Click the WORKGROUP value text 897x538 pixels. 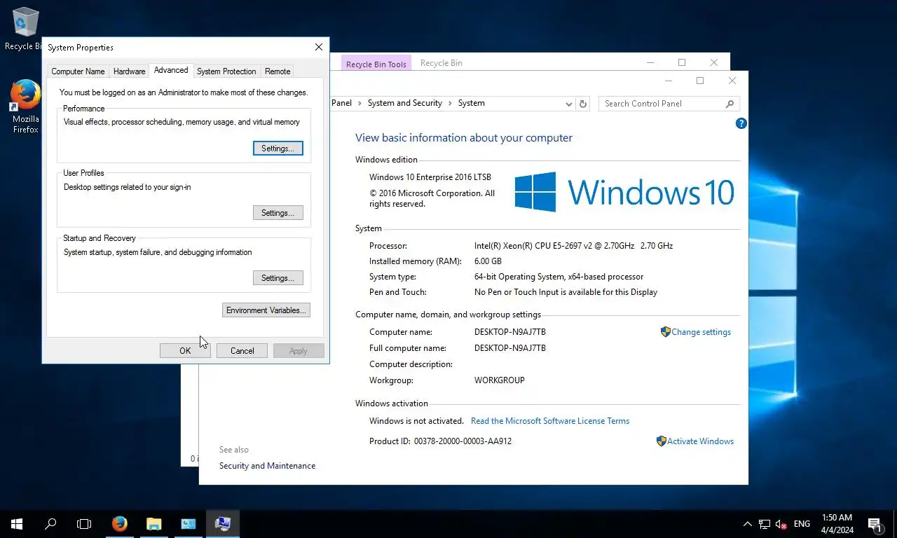coord(500,380)
